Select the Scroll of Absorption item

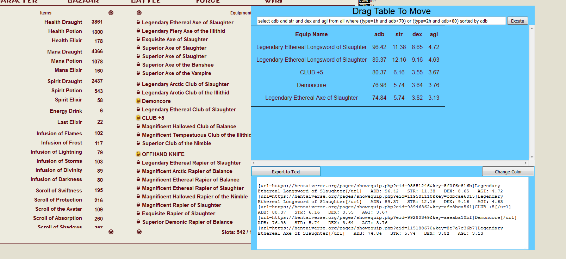57,218
